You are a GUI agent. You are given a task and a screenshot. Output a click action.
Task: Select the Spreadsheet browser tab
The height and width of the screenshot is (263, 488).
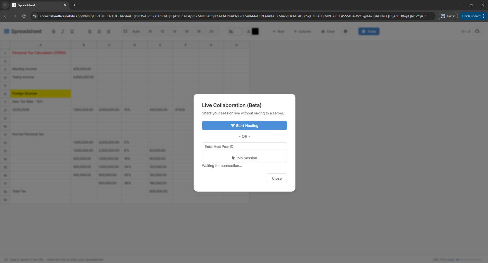pos(36,5)
